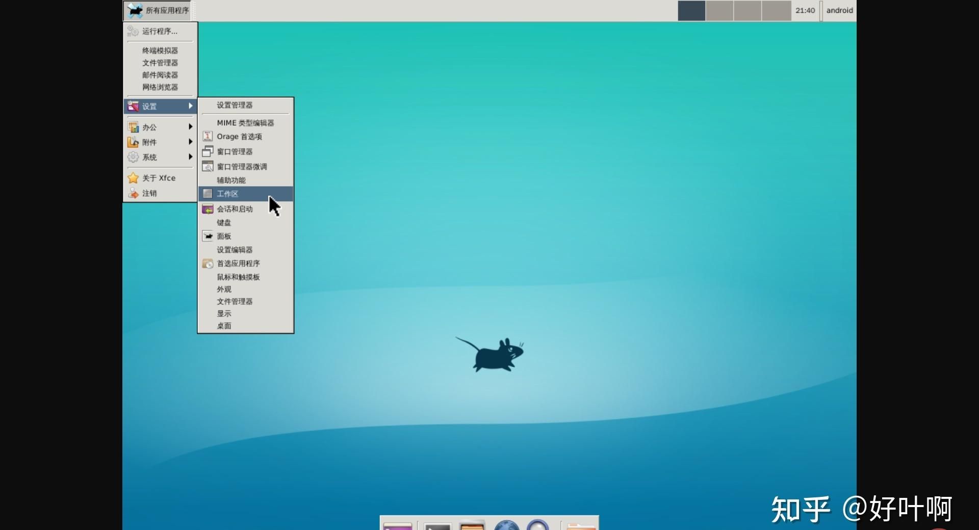Open MIME 类型编辑器

point(246,123)
